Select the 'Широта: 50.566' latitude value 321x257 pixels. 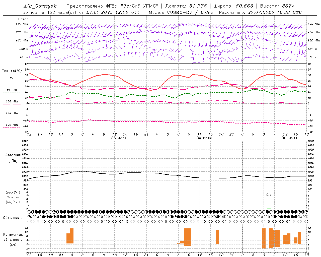coord(233,6)
